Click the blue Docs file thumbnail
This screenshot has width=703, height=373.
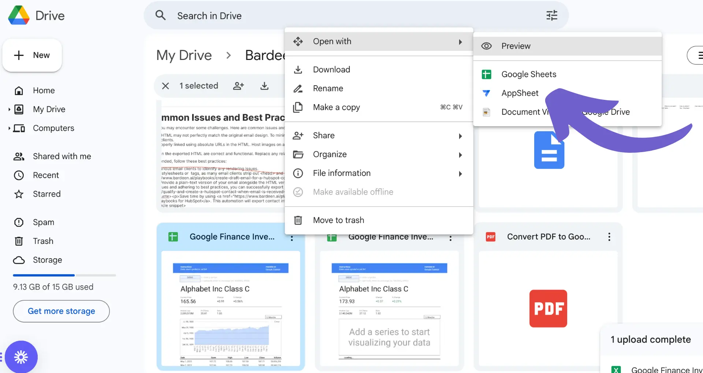(x=548, y=150)
